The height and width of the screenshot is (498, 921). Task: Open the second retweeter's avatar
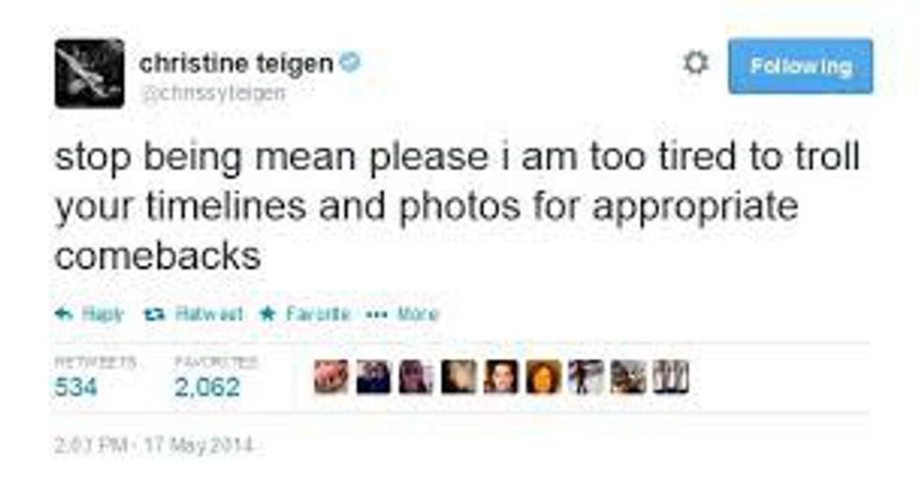[374, 377]
